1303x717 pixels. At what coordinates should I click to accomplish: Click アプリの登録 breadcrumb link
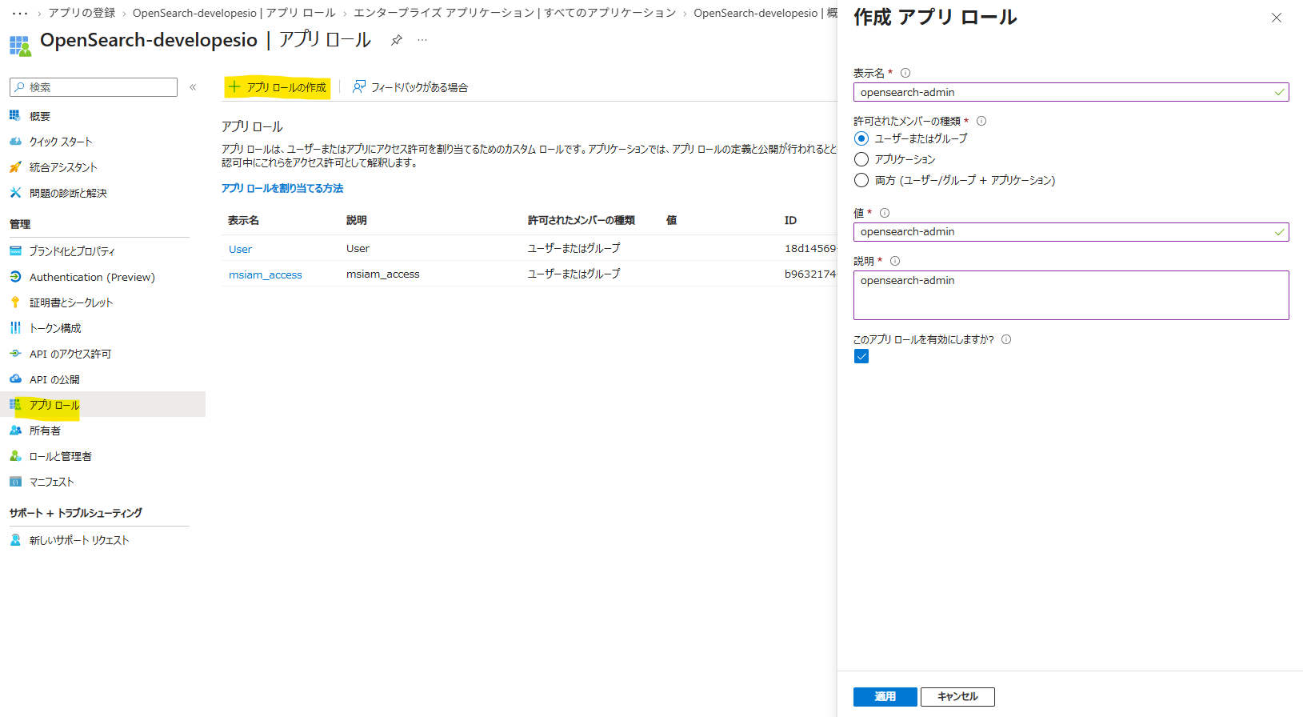pos(82,13)
